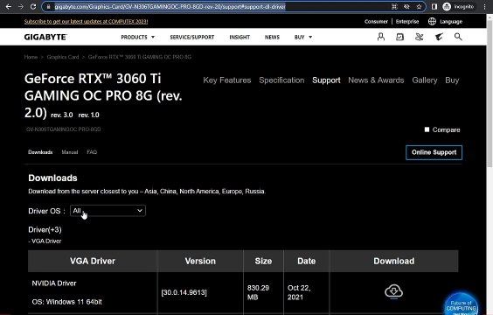
Task: Open the Gallery tab
Action: click(425, 80)
